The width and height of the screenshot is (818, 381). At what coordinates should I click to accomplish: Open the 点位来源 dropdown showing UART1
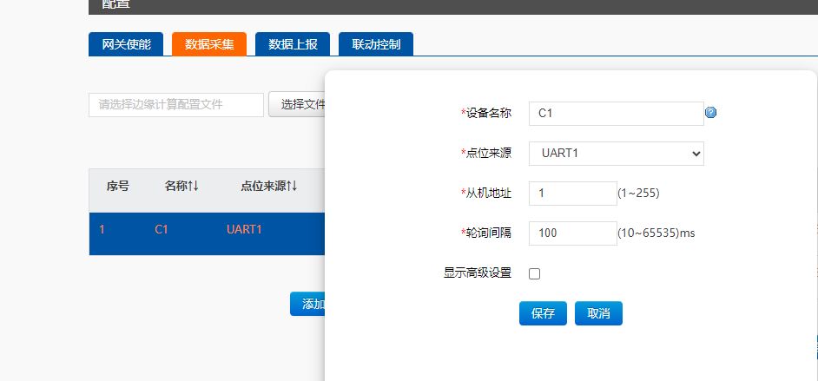616,154
